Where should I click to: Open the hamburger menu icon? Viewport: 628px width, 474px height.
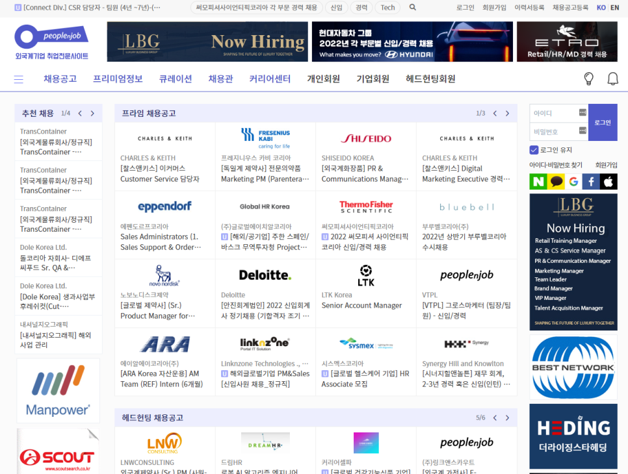(x=18, y=79)
